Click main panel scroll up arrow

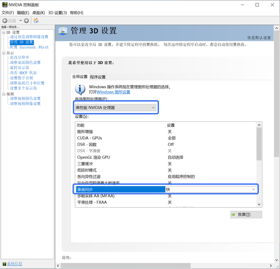click(277, 28)
